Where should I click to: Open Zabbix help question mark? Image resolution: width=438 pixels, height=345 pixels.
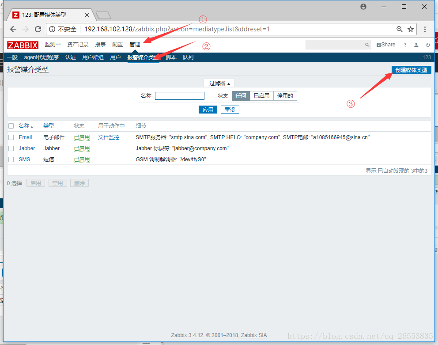(x=405, y=45)
